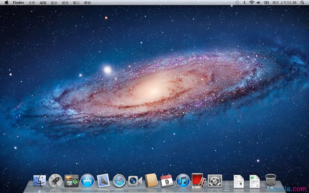Expand the Time Machine status menu
309x193 pixels.
coord(237,2)
